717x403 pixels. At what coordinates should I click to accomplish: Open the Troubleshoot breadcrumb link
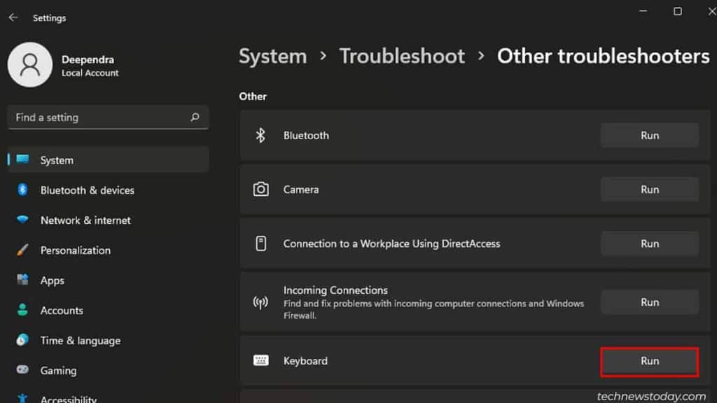coord(402,56)
